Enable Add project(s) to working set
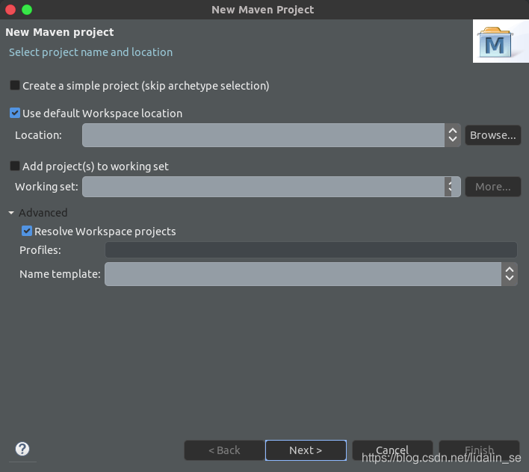This screenshot has width=529, height=472. coord(15,166)
